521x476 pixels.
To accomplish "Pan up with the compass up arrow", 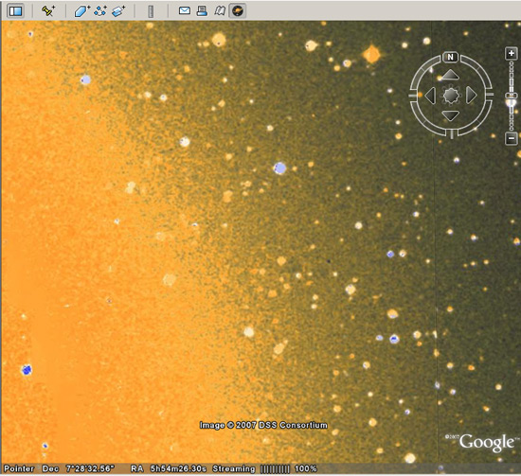I will [x=451, y=75].
